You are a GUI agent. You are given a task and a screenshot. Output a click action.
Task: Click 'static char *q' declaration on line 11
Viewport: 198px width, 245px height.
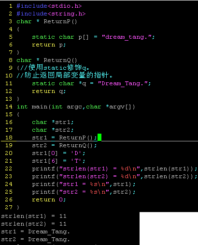59,84
